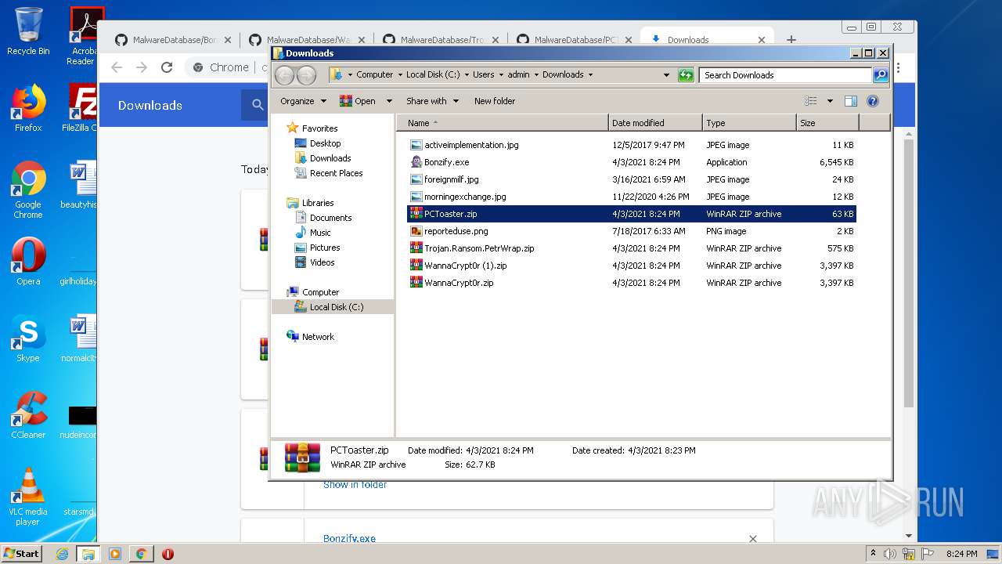Select Trojan.Ransom.PetrWrap.zip archive

coord(479,248)
